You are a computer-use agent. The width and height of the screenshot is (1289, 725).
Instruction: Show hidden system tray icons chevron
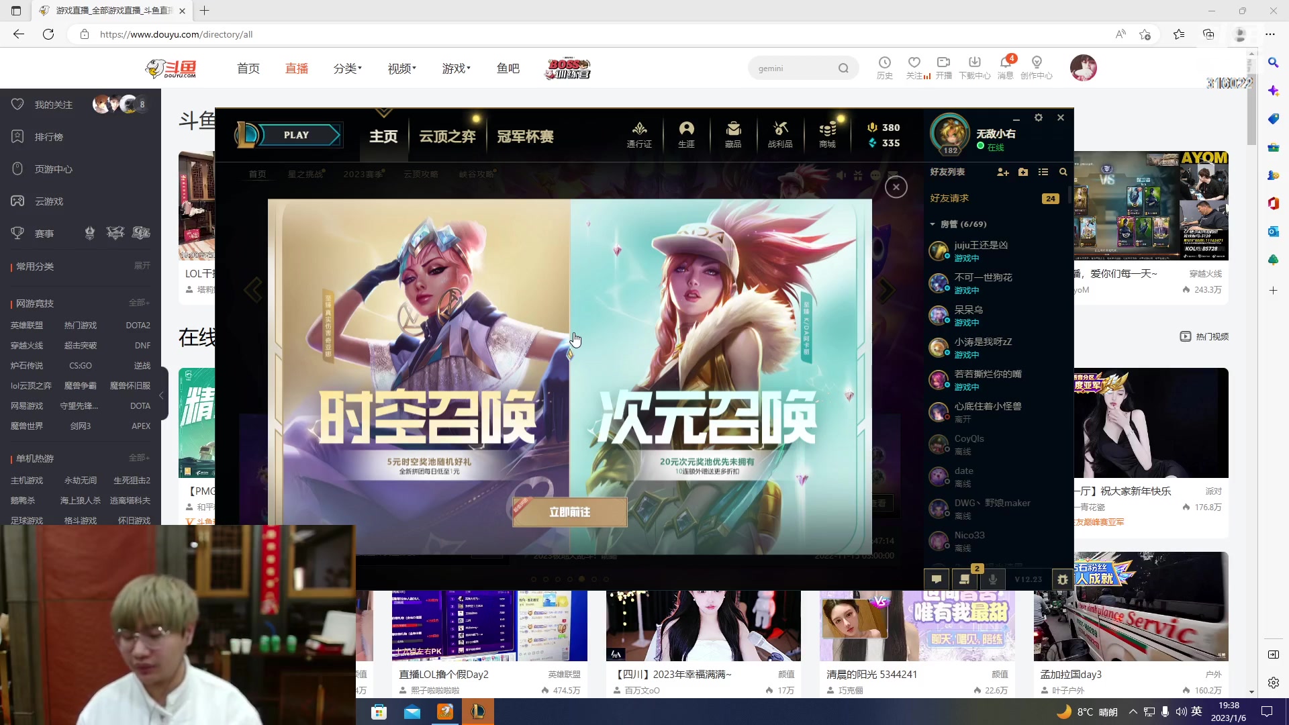(x=1133, y=712)
